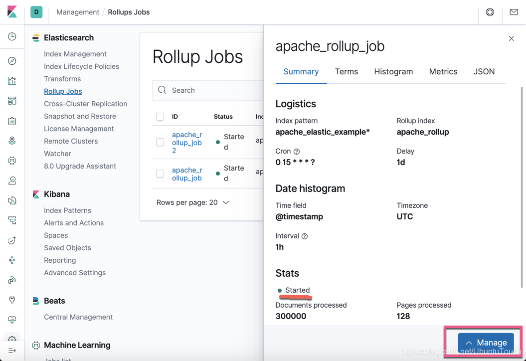Open the Index Management link
Image resolution: width=526 pixels, height=361 pixels.
(x=75, y=54)
